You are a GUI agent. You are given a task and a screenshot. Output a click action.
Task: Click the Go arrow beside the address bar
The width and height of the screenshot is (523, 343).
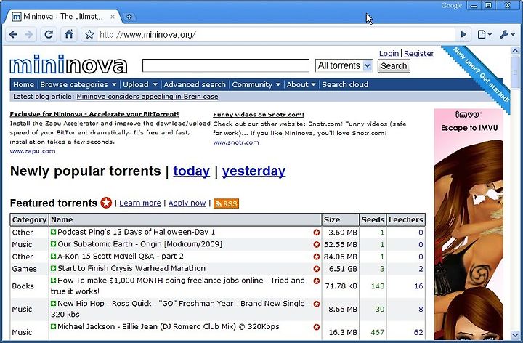[x=463, y=34]
